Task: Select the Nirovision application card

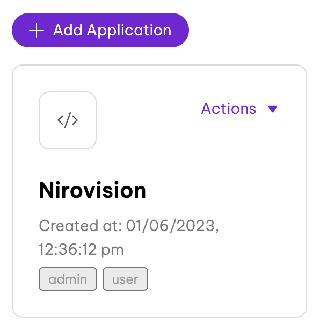Action: point(159,191)
